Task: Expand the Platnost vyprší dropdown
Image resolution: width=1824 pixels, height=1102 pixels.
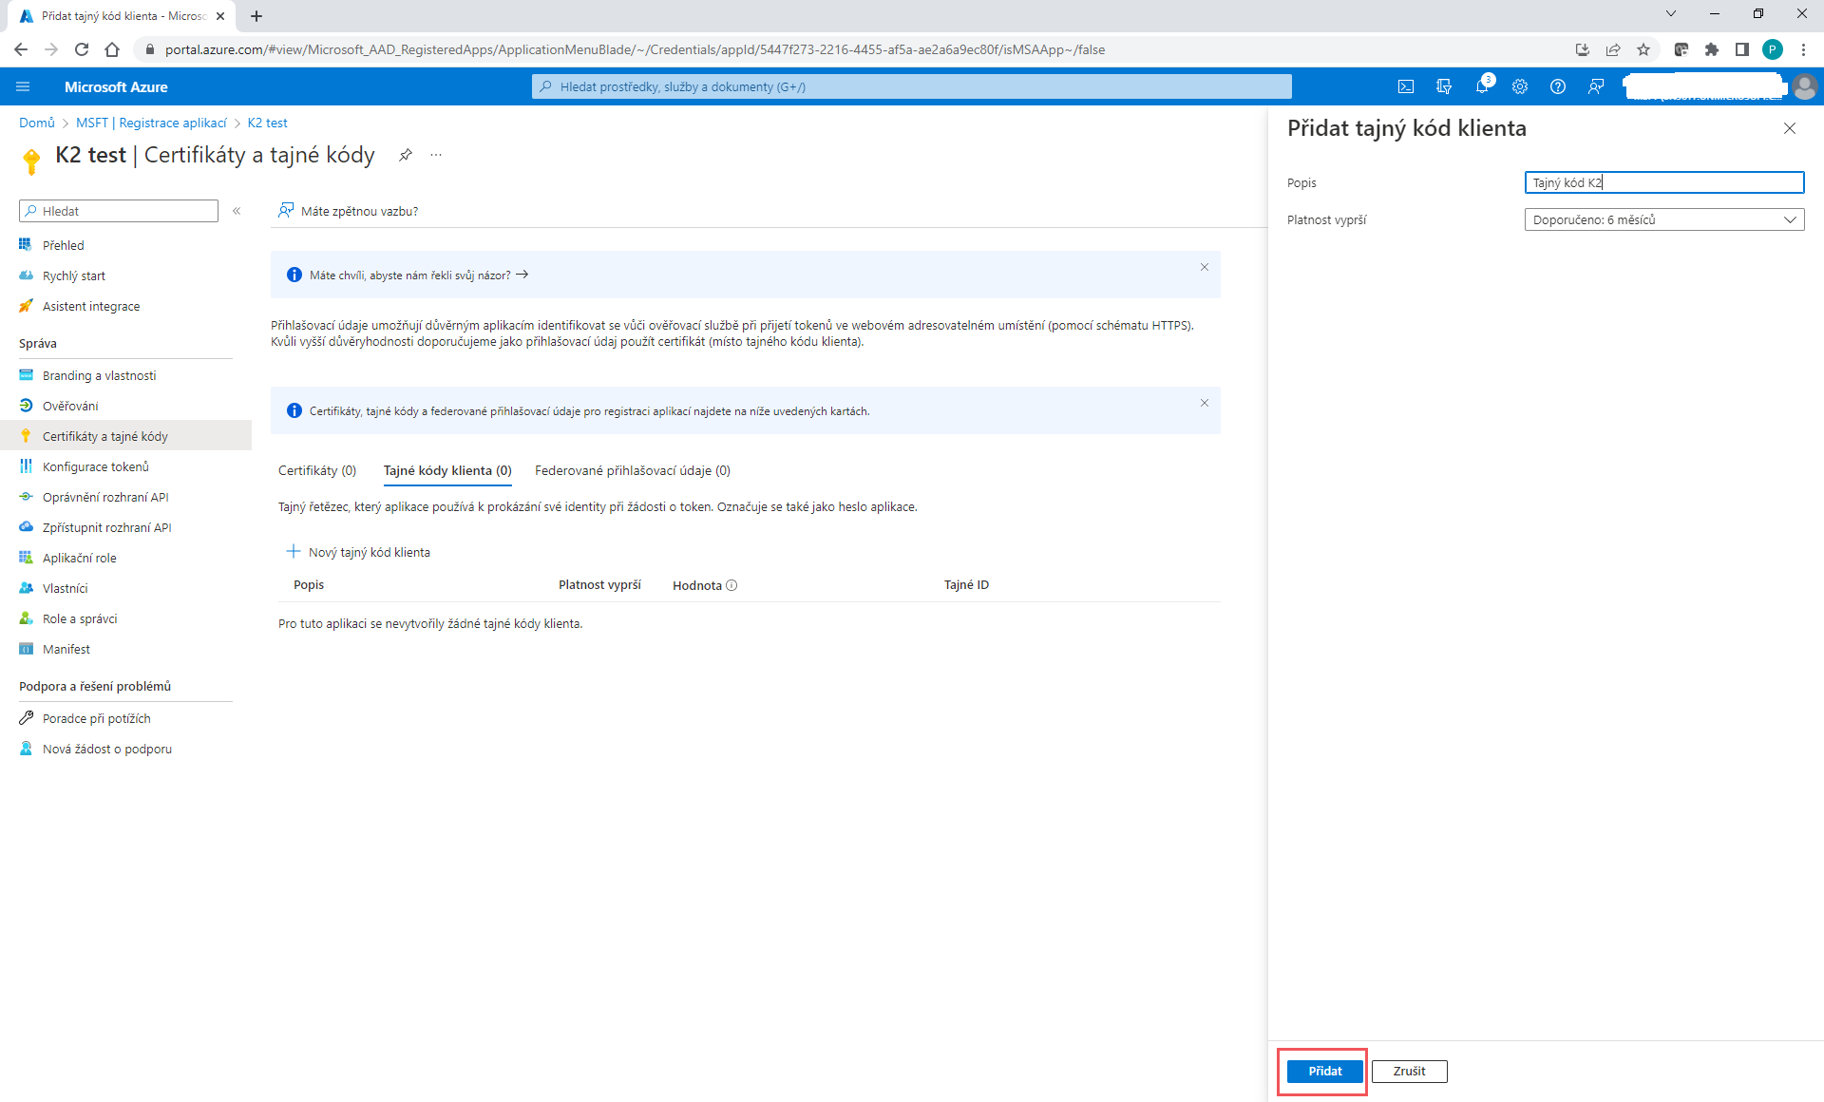Action: click(x=1663, y=219)
